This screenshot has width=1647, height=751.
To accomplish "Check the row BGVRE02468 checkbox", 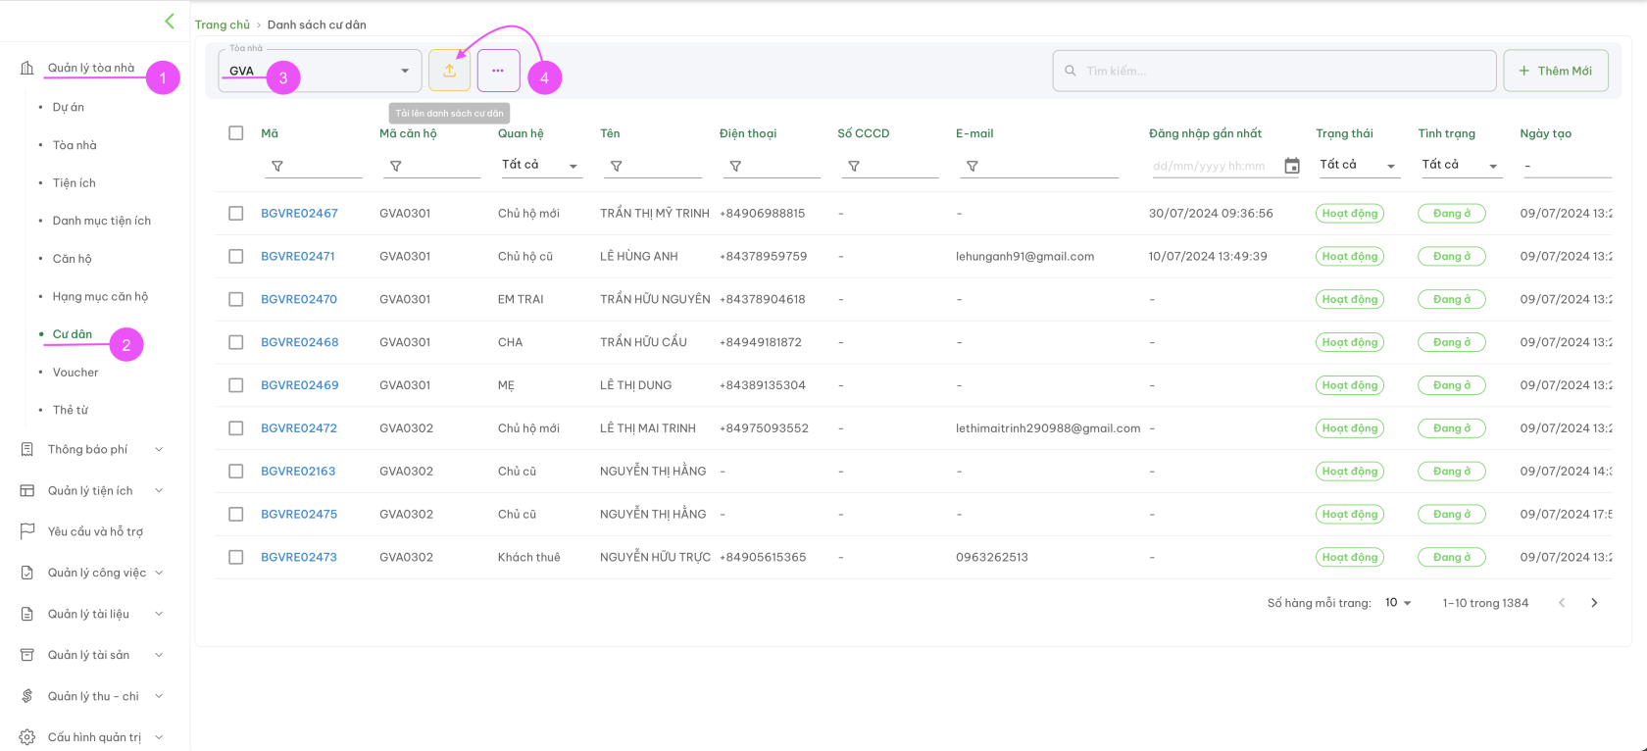I will click(236, 342).
